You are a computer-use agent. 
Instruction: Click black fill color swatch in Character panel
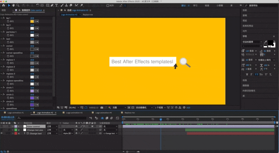[x=270, y=42]
